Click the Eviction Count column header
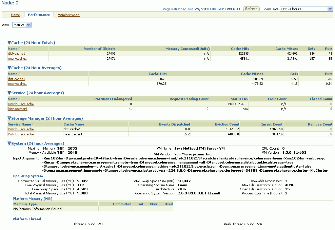This screenshot has width=335, height=230. coord(227,124)
